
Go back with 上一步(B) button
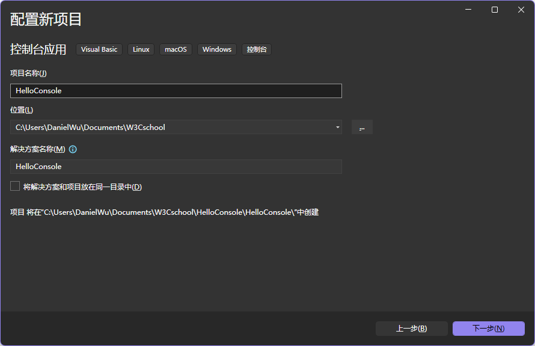[x=411, y=329]
